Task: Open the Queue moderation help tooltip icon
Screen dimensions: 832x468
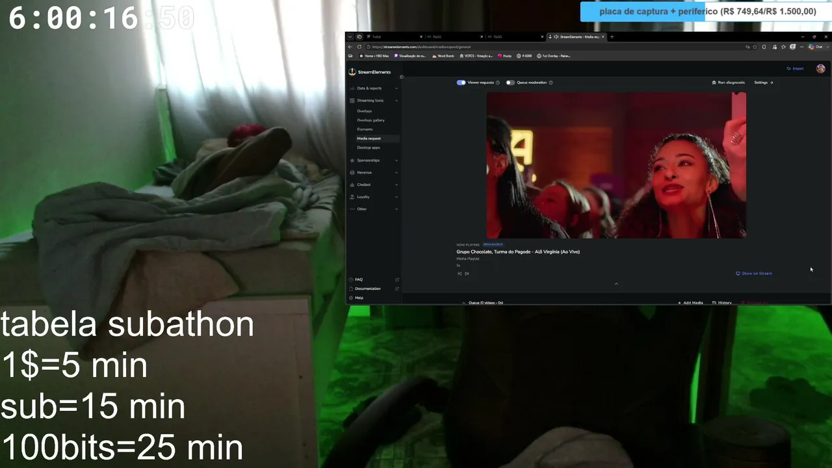Action: coord(551,83)
